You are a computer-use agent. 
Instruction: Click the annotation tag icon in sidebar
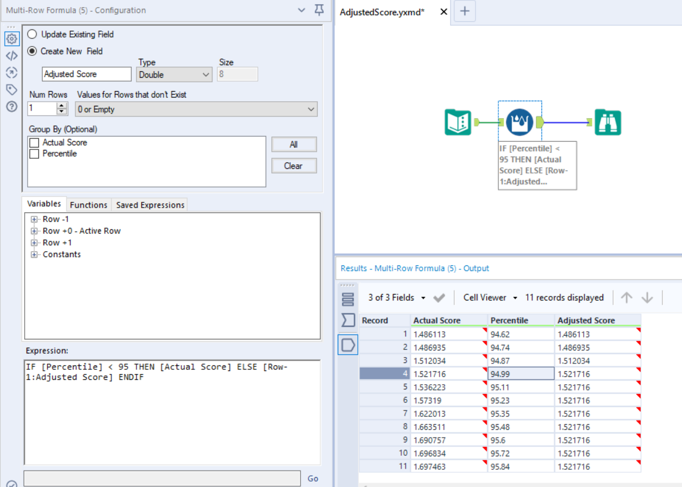[x=12, y=89]
